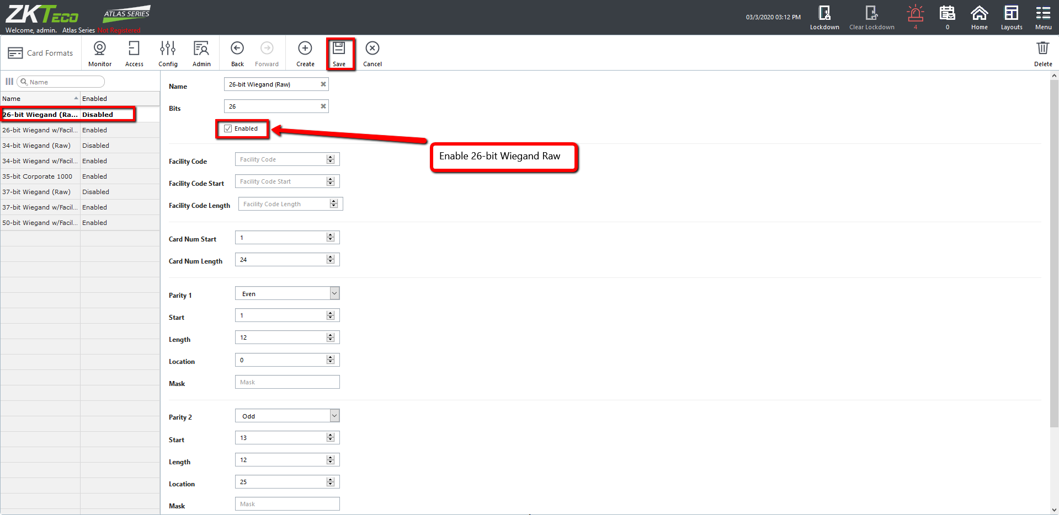Click the Name input field
1059x515 pixels.
point(276,84)
